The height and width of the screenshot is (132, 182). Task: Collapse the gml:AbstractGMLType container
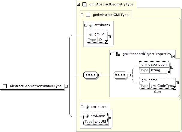click(x=82, y=15)
